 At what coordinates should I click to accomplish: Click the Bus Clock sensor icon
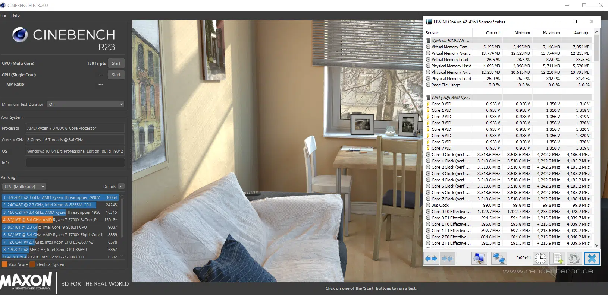click(428, 205)
